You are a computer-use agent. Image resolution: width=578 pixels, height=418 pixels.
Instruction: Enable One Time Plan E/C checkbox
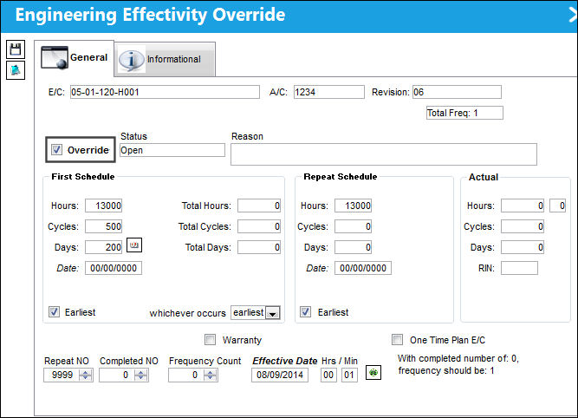398,339
